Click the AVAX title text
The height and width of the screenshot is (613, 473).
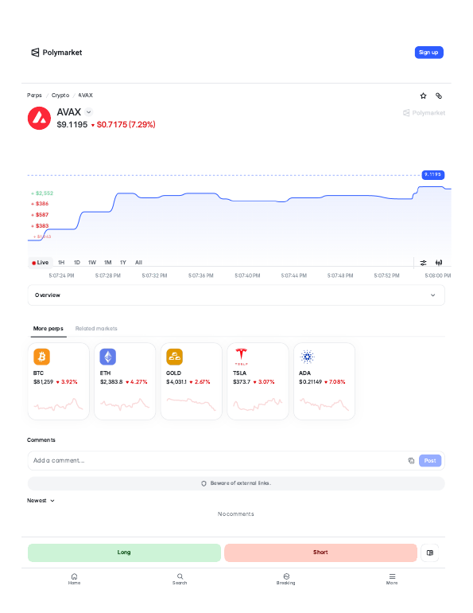pos(69,112)
